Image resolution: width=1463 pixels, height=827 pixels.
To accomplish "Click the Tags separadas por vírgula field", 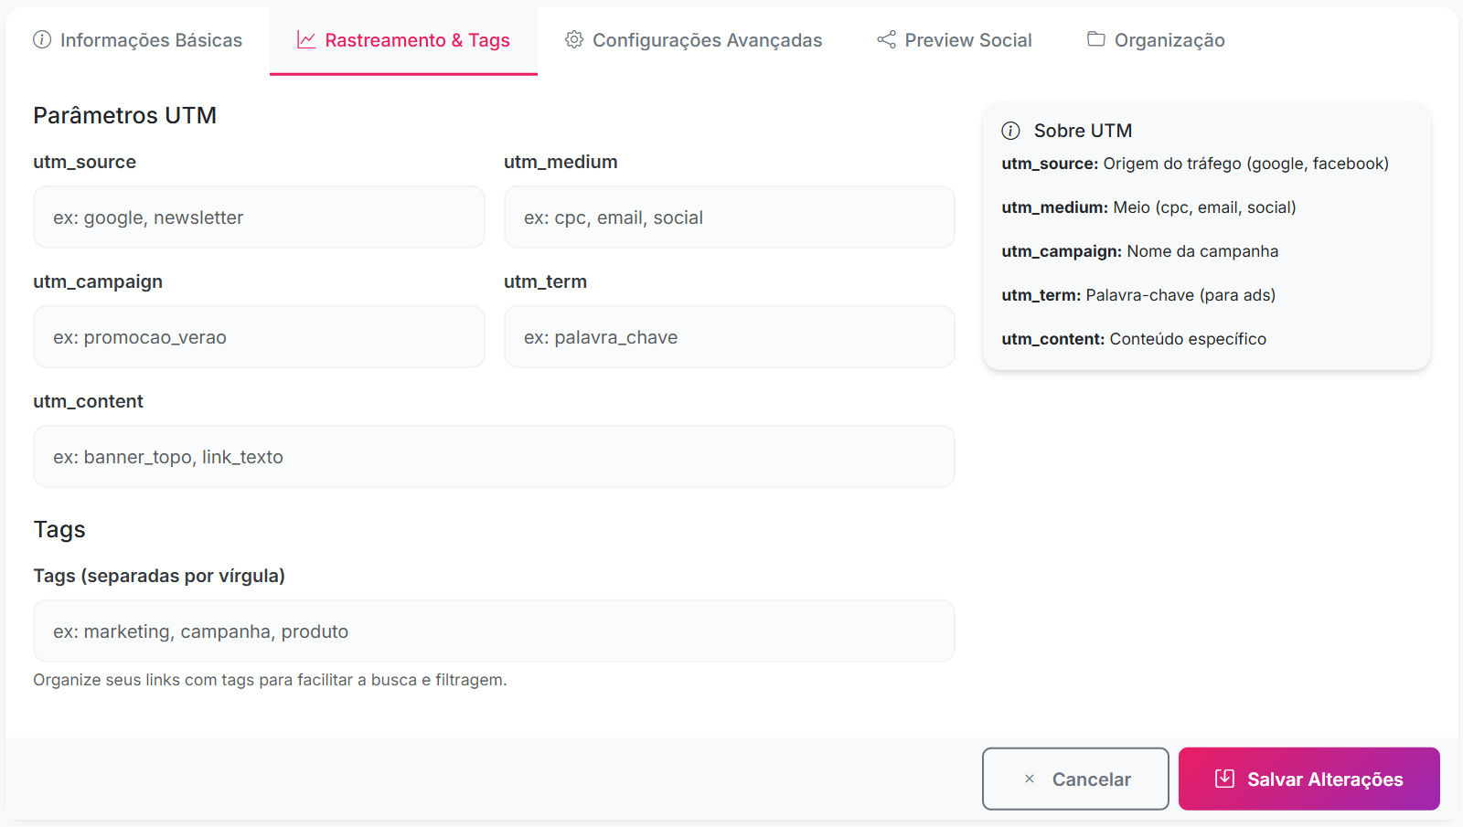I will click(x=494, y=631).
